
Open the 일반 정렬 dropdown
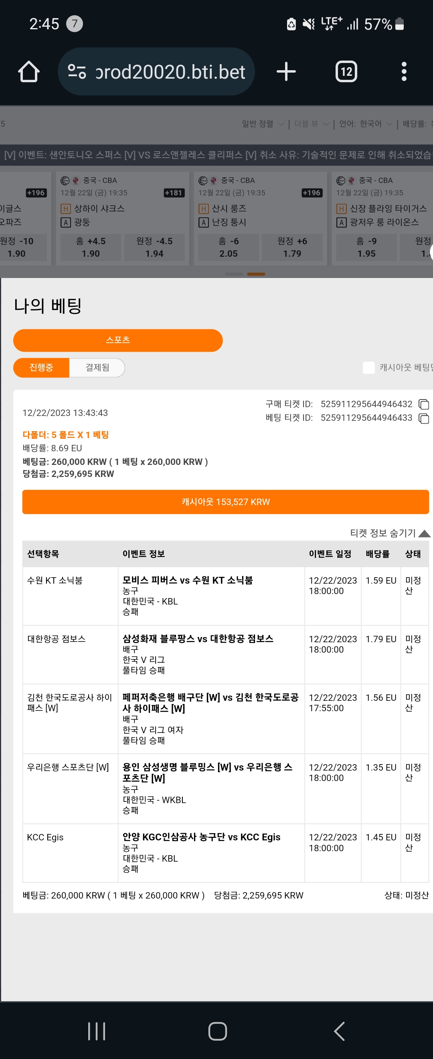click(x=263, y=124)
